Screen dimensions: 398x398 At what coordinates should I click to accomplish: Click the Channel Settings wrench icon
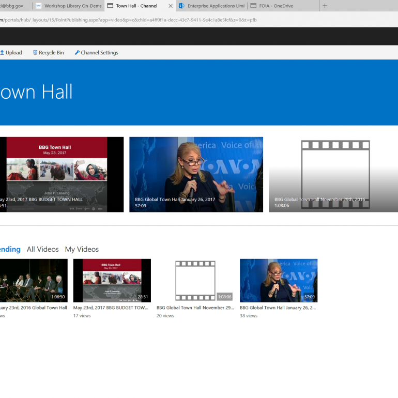77,53
